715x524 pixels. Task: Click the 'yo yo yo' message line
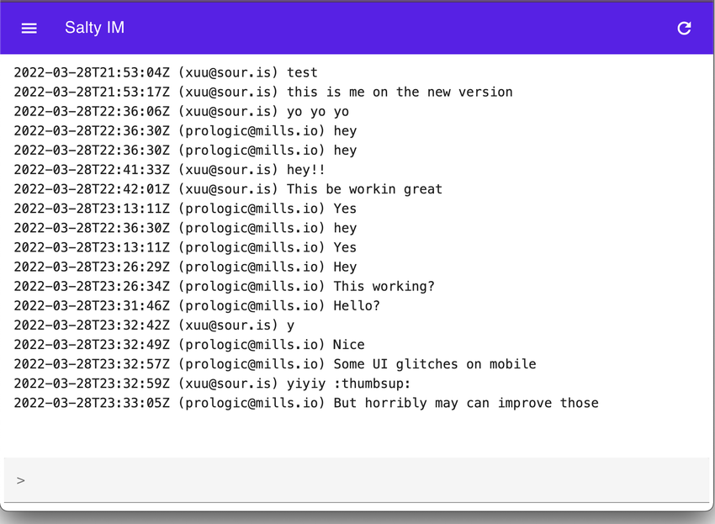(182, 112)
